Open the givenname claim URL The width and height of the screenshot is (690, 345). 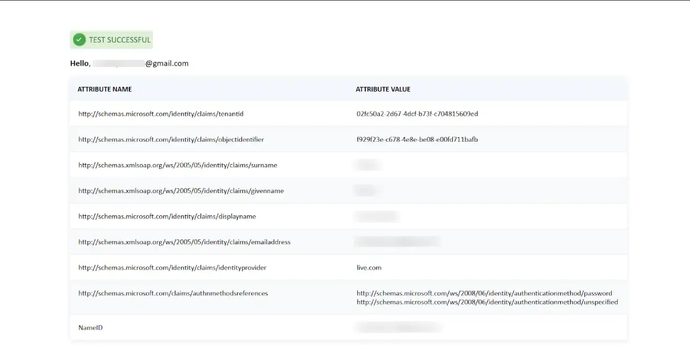181,190
